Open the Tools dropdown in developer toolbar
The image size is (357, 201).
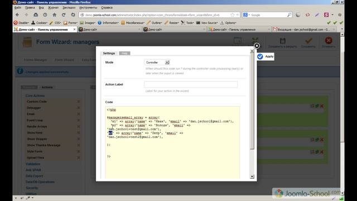pyautogui.click(x=187, y=23)
